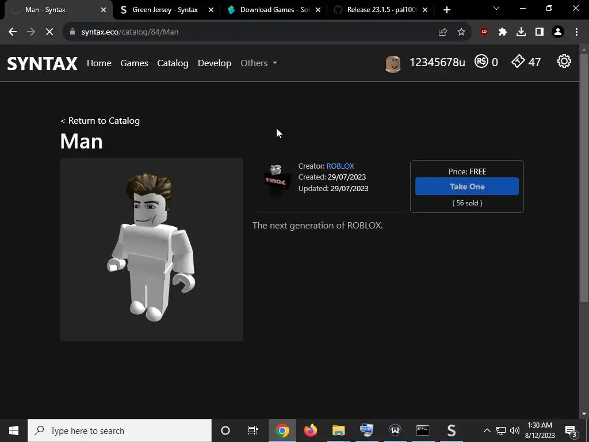Image resolution: width=589 pixels, height=442 pixels.
Task: Click the Man item preview image
Action: click(x=151, y=250)
